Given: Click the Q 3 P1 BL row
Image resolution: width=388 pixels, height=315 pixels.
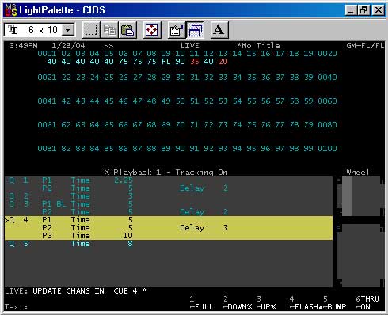Looking at the screenshot, I should [169, 204].
